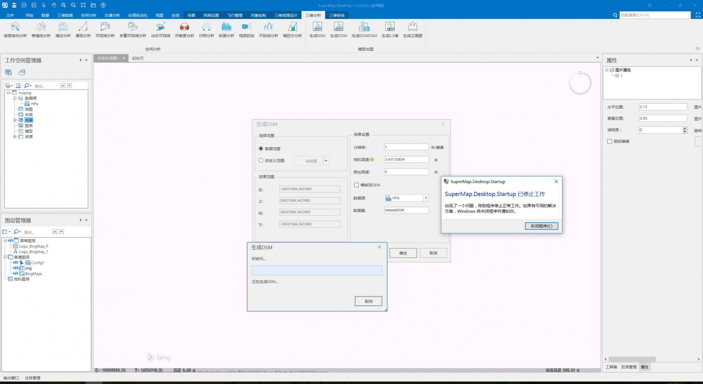The height and width of the screenshot is (384, 703).
Task: Switch to the 三维标绘 ribbon tab
Action: pyautogui.click(x=337, y=15)
